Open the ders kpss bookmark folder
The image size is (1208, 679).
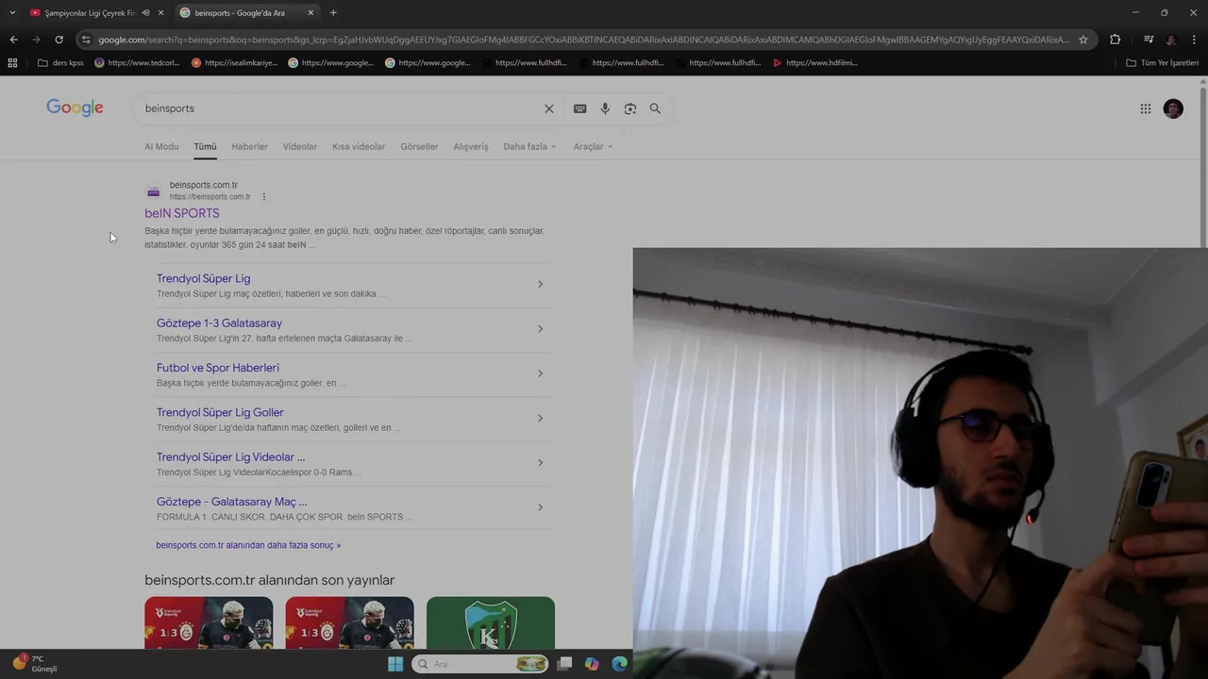coord(60,63)
